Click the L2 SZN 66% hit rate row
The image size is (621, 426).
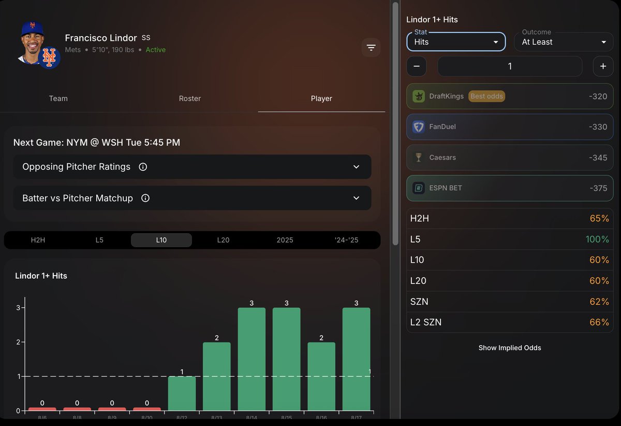coord(510,322)
